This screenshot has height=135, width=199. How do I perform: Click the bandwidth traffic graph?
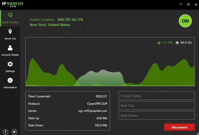[110, 62]
